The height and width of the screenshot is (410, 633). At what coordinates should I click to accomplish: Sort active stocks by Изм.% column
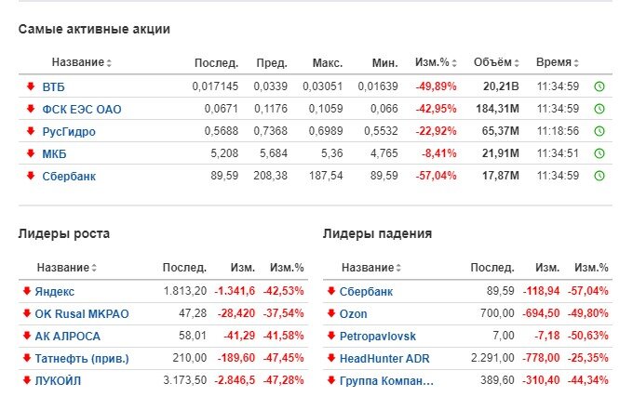tap(435, 63)
